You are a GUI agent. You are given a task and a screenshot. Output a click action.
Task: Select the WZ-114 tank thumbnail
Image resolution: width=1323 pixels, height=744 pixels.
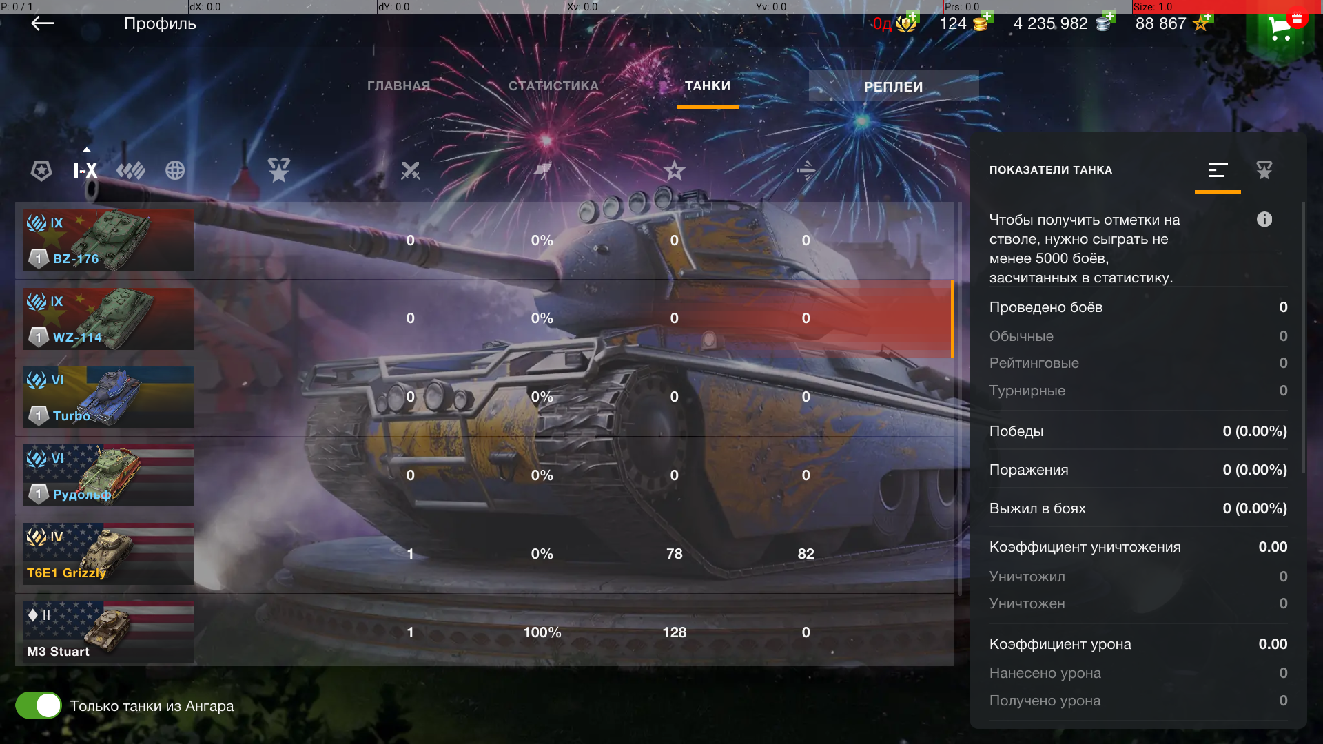click(108, 319)
